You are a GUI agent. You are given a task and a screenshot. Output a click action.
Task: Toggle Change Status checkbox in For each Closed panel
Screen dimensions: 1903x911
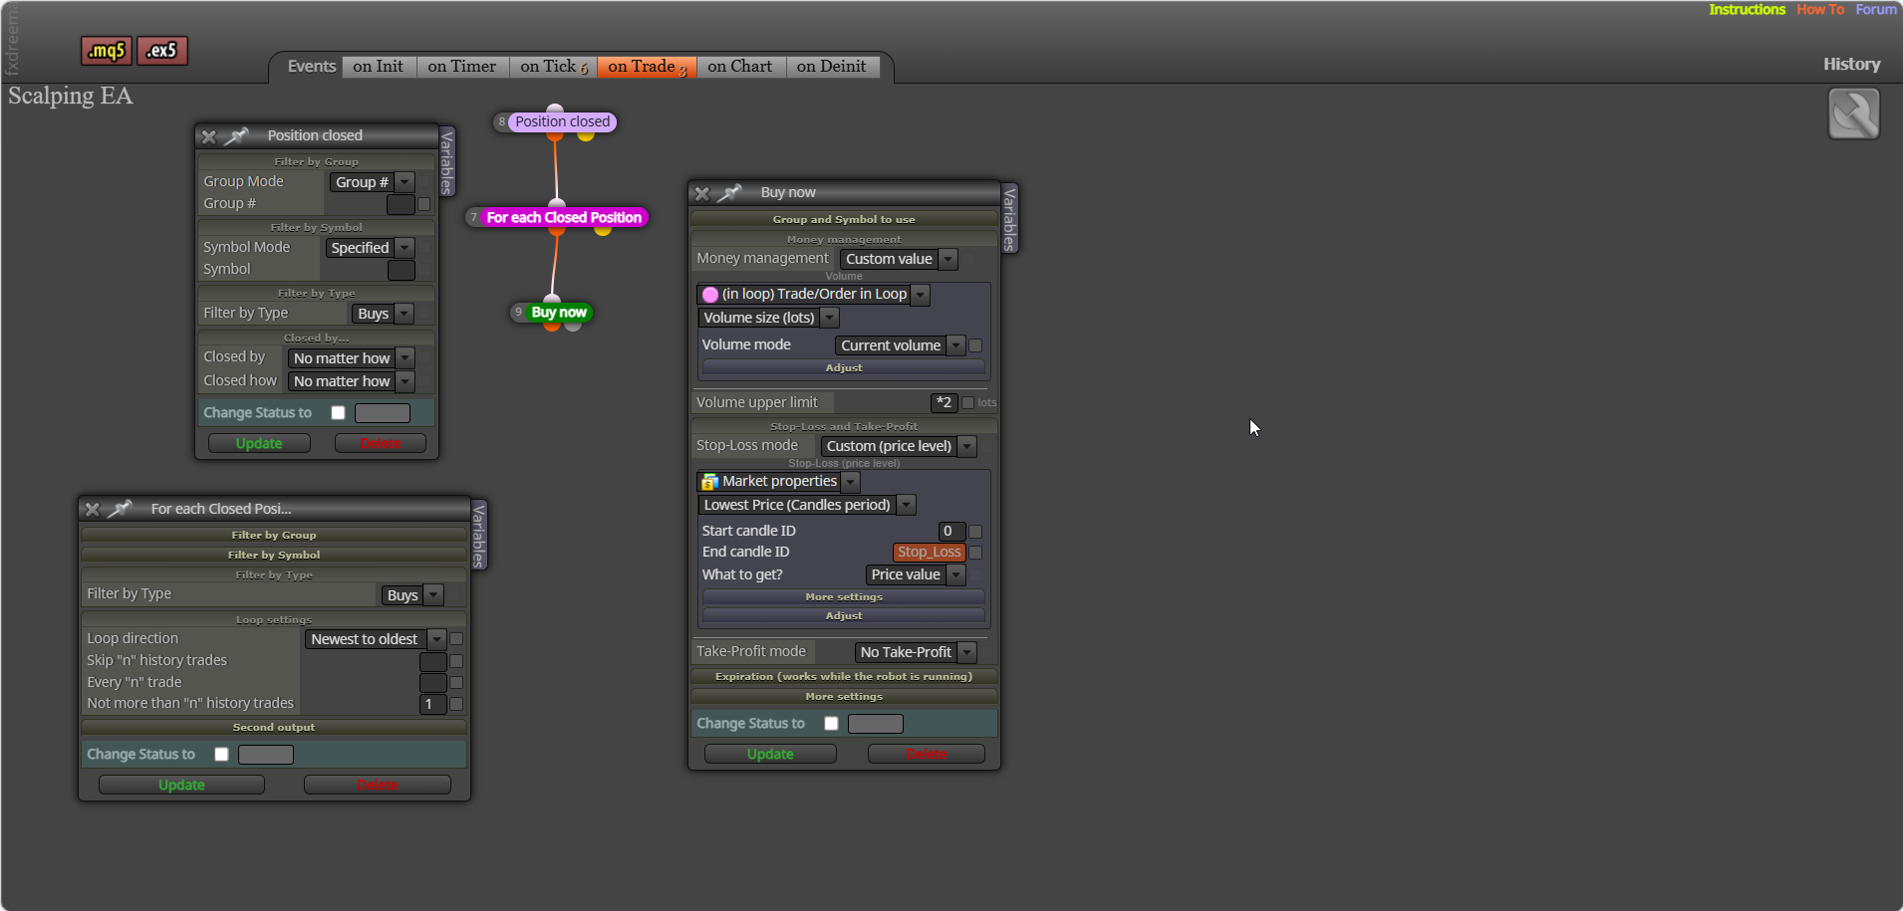[221, 755]
